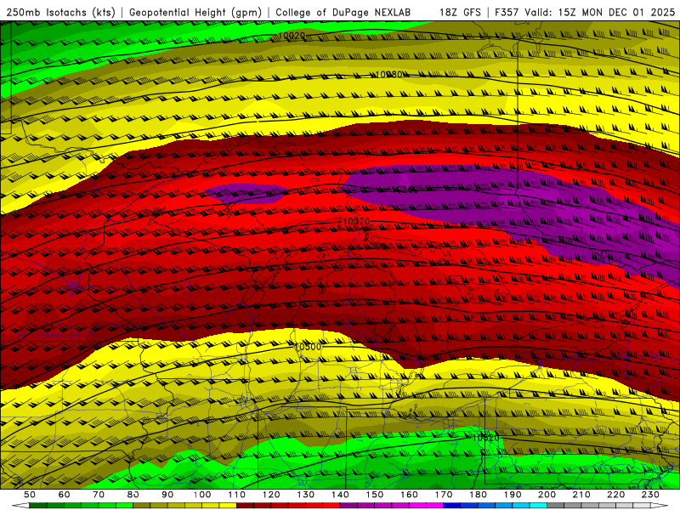
Task: Click the 'Valid: 15Z MON DEC 01 2025' text
Action: pyautogui.click(x=600, y=13)
